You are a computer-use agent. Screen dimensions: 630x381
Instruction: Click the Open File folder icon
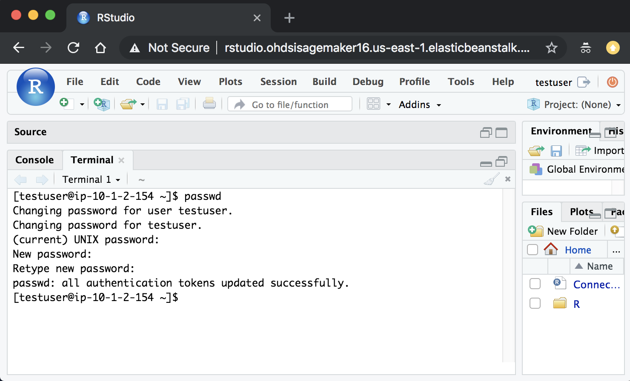[128, 104]
